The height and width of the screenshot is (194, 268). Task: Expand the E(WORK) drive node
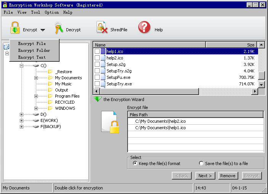pyautogui.click(x=21, y=121)
